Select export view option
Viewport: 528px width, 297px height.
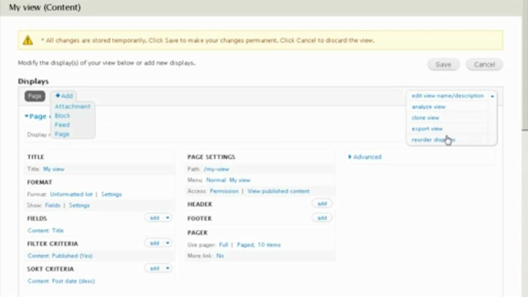(x=427, y=129)
